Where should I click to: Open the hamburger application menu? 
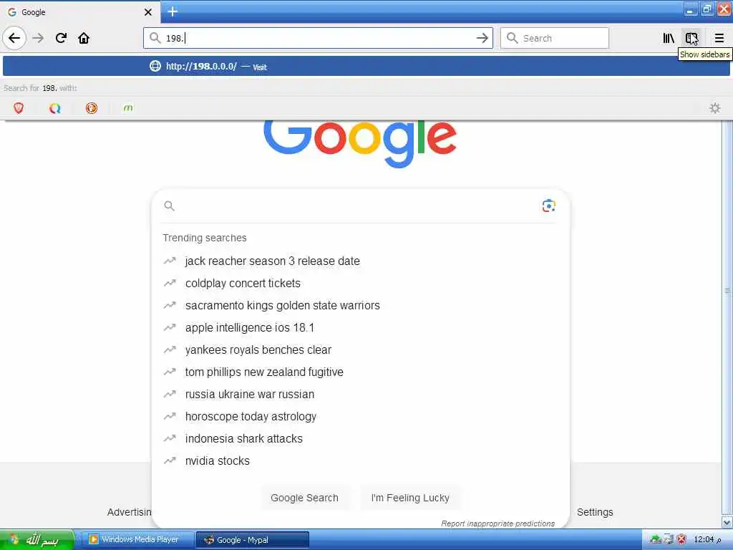click(719, 39)
